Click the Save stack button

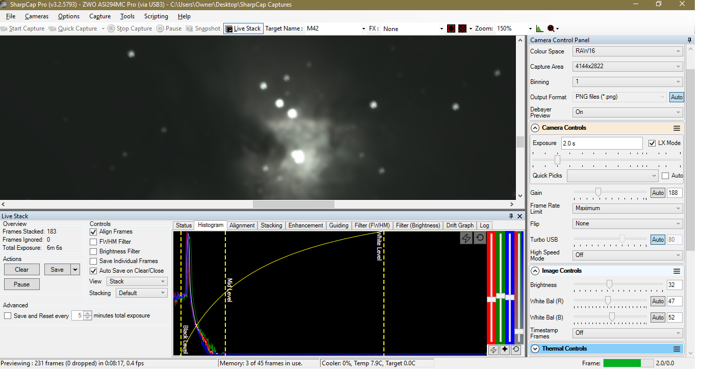click(57, 270)
